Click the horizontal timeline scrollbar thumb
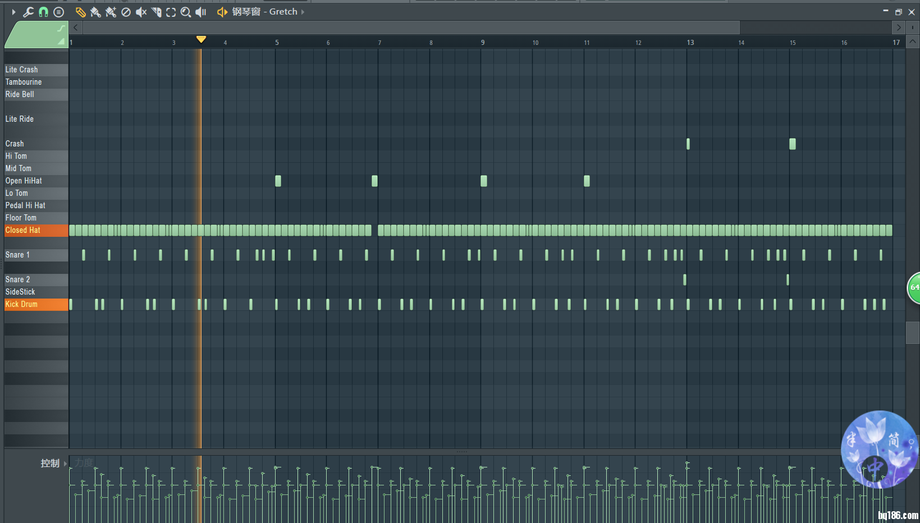Image resolution: width=920 pixels, height=523 pixels. coord(411,27)
